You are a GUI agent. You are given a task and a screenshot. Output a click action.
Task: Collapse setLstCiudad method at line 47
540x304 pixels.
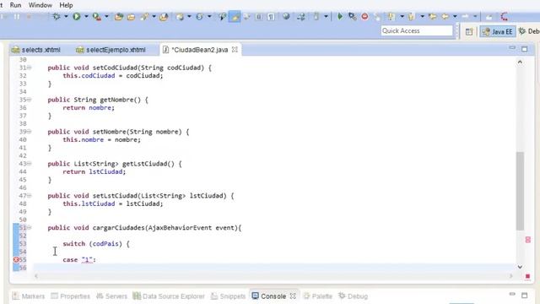click(30, 196)
